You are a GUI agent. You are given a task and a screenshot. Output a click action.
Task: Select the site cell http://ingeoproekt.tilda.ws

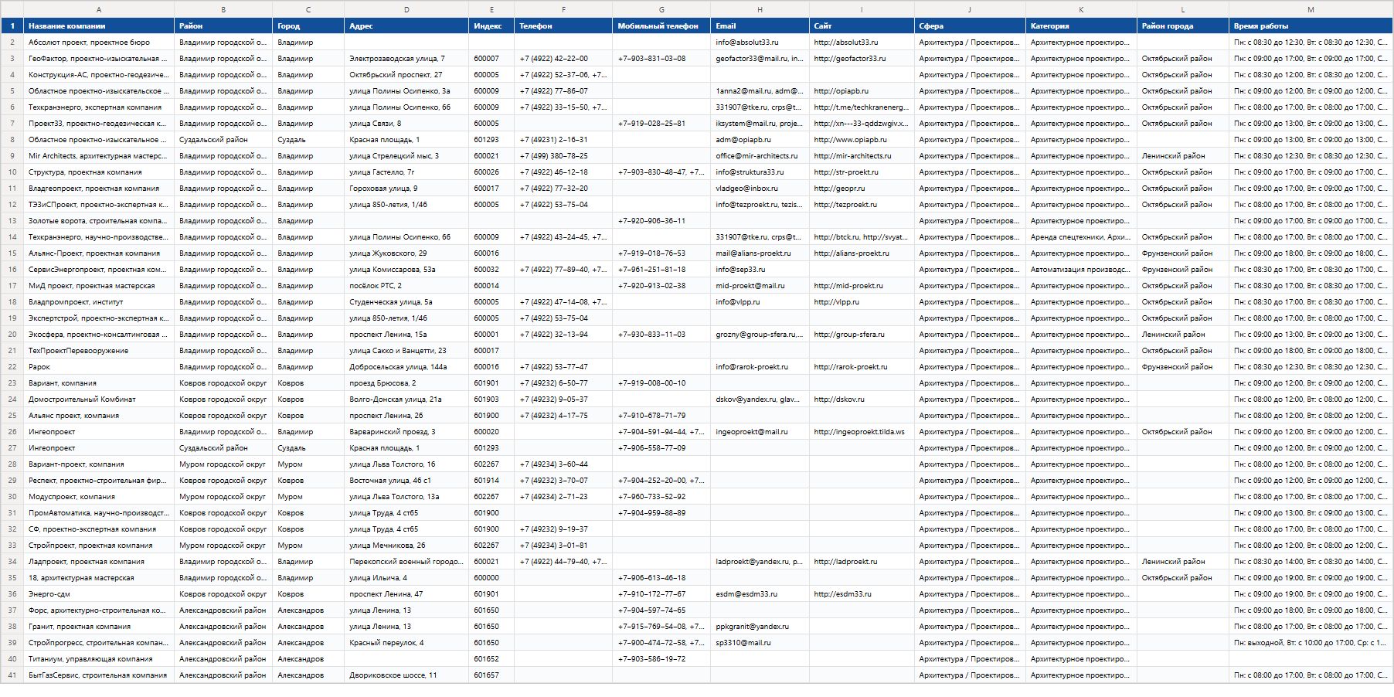coord(862,432)
